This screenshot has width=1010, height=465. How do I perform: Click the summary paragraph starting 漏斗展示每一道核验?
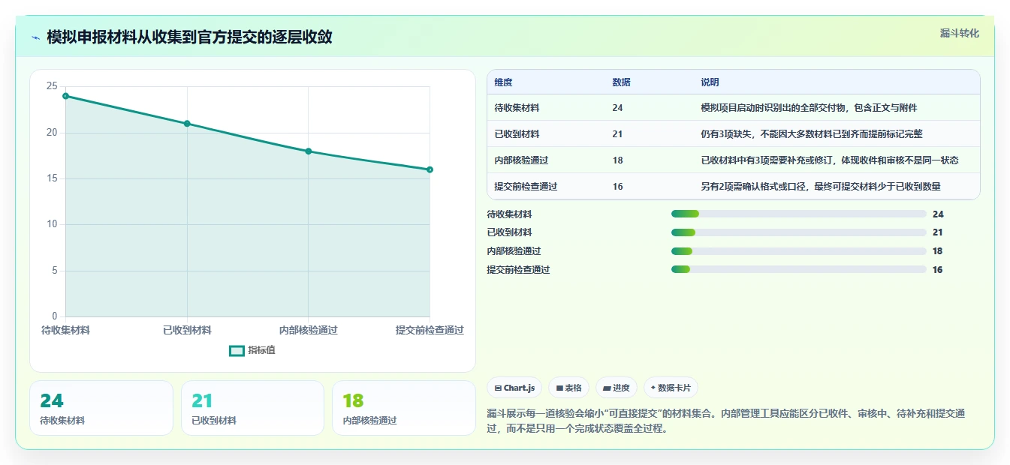tap(725, 421)
